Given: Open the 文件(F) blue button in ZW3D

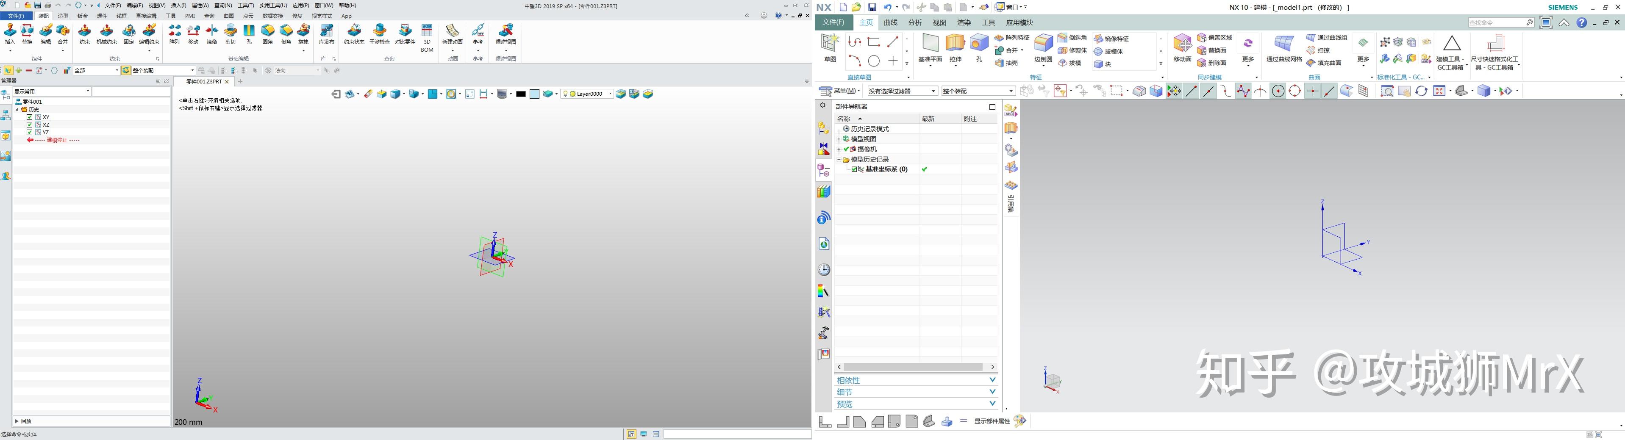Looking at the screenshot, I should tap(16, 17).
